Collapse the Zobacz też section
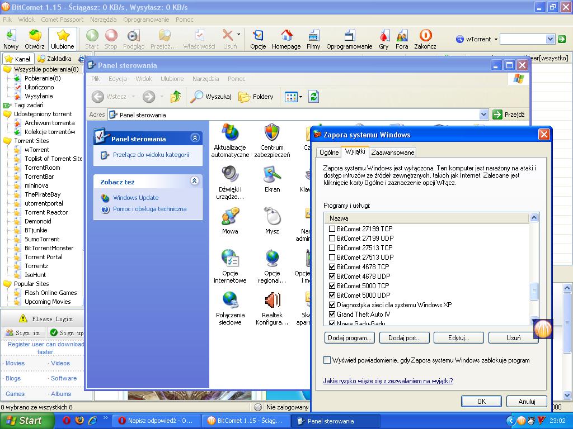This screenshot has width=573, height=429. pyautogui.click(x=195, y=180)
